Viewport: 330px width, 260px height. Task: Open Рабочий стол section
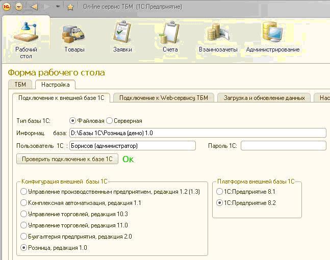coord(26,40)
